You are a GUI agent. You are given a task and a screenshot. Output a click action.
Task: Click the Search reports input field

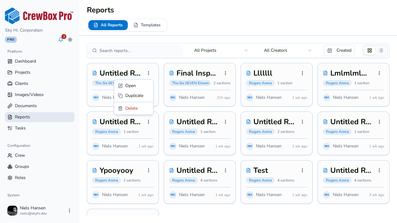point(136,50)
